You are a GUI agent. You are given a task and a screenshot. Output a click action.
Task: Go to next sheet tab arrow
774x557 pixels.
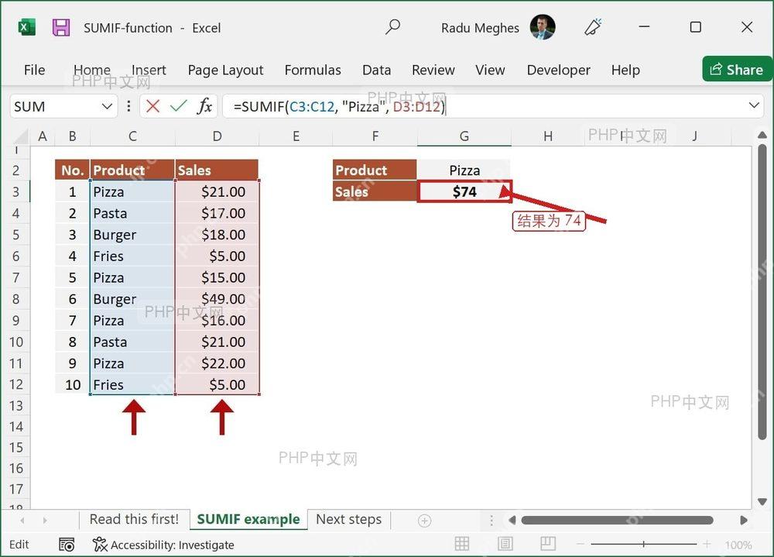pos(45,521)
